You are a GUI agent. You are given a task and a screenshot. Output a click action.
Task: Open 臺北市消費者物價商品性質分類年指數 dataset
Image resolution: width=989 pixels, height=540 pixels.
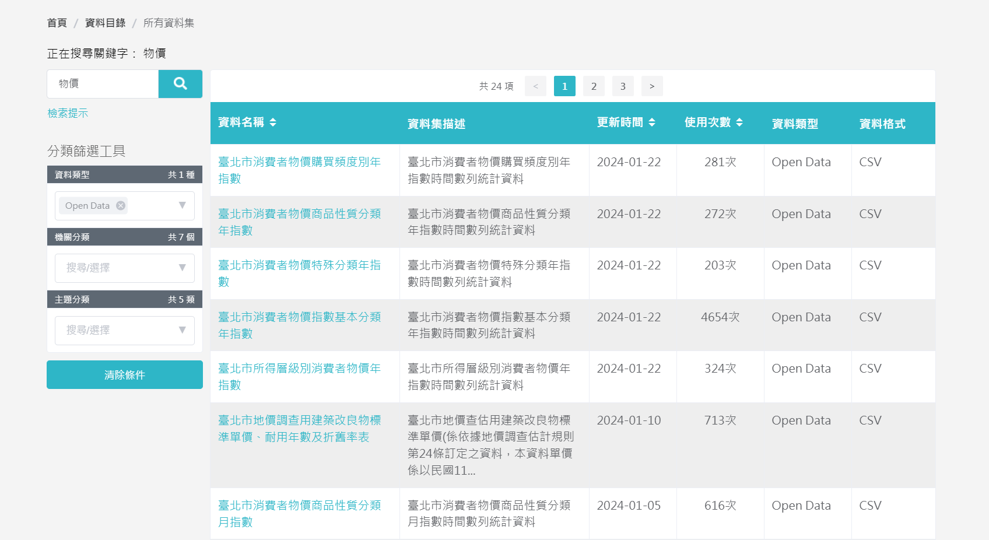click(299, 222)
